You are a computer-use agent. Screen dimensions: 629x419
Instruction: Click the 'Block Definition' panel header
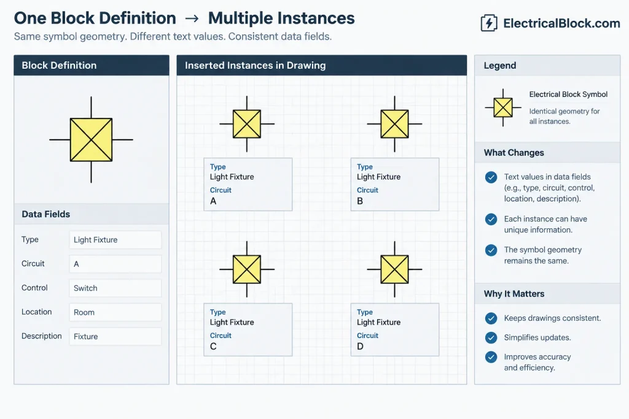[x=92, y=65]
